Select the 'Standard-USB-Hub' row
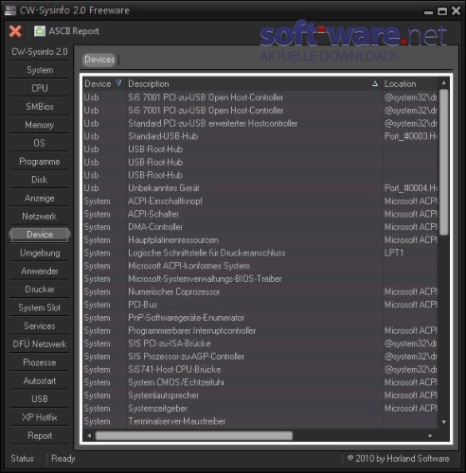This screenshot has width=466, height=473. 260,136
